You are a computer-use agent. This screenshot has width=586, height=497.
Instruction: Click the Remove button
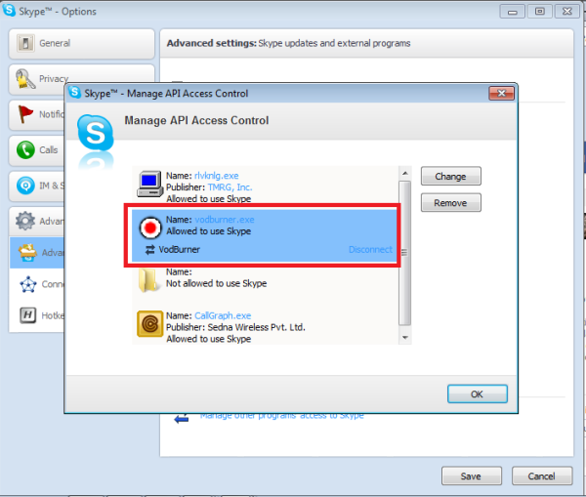pyautogui.click(x=450, y=203)
